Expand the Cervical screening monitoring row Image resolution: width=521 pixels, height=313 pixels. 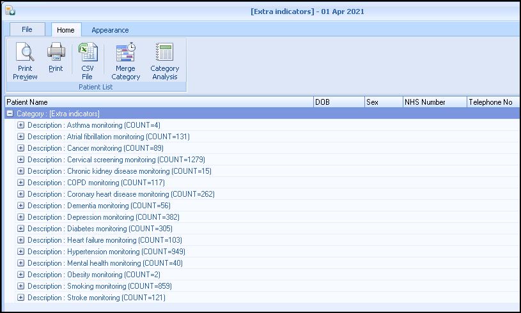coord(20,160)
